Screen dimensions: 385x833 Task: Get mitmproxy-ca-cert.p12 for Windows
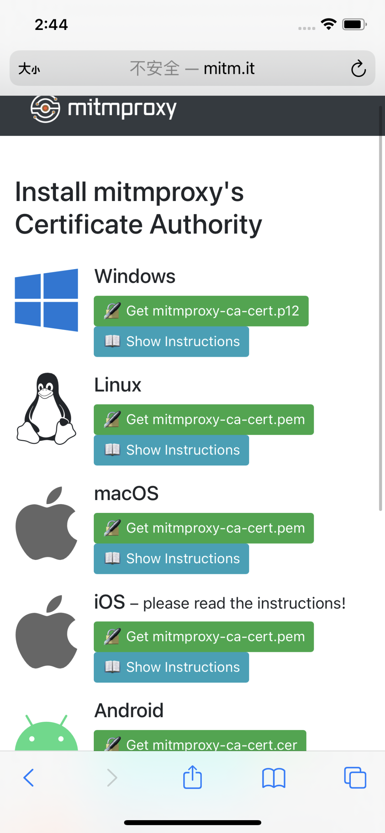click(201, 311)
